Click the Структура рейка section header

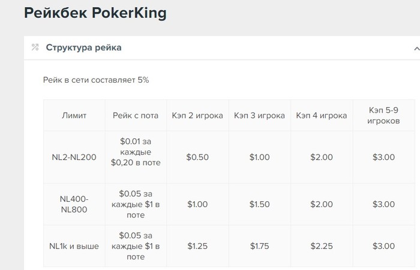222,48
